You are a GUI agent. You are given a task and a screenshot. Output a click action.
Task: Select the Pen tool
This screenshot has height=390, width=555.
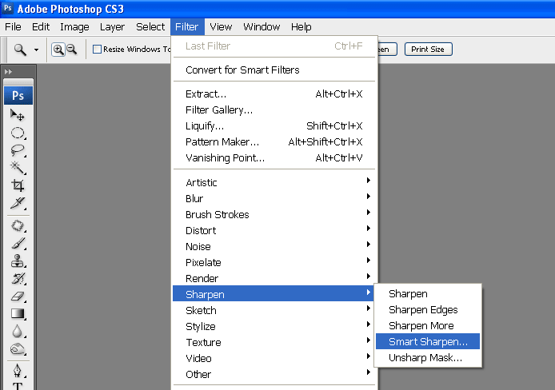18,371
